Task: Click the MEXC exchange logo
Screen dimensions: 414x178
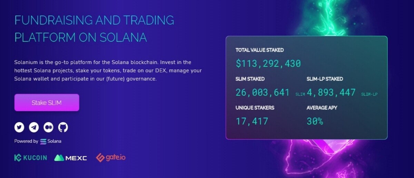Action: [71, 158]
